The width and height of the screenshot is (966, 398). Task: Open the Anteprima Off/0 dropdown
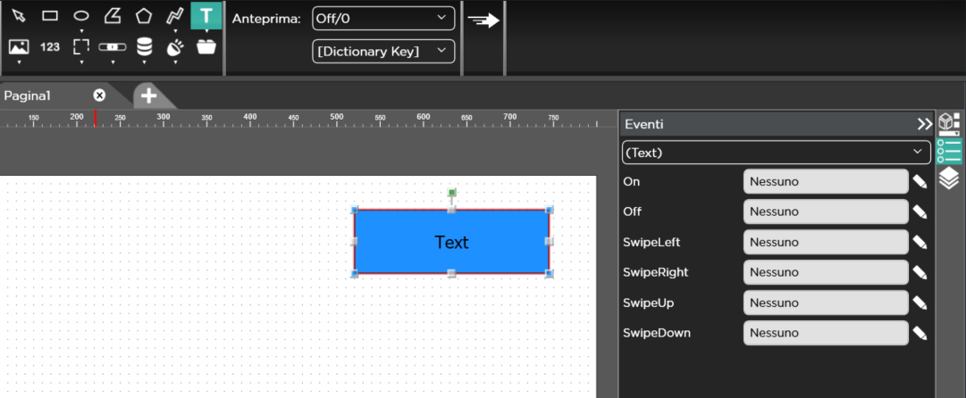[383, 18]
